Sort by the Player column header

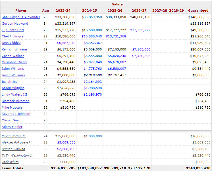click(21, 10)
